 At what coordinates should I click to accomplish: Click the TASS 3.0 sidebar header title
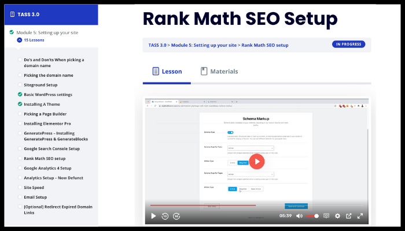(28, 14)
